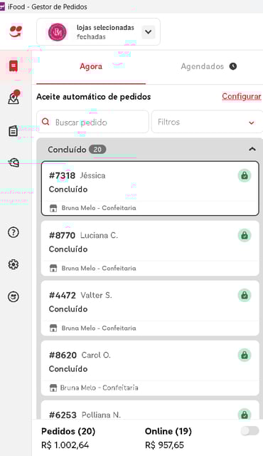The image size is (263, 456).
Task: Toggle the switch beside Online (19)
Action: pos(249,430)
